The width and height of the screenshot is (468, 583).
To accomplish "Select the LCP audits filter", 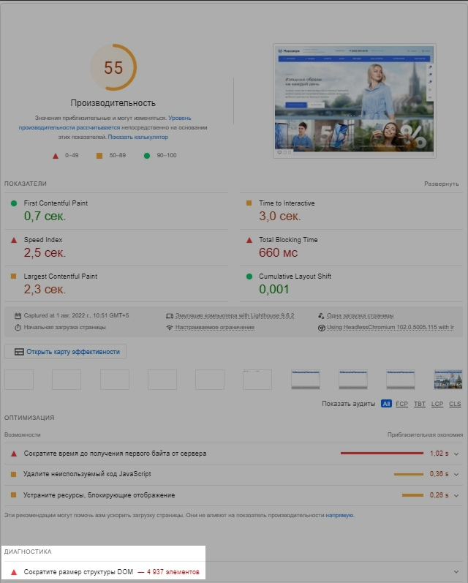I will [x=437, y=404].
